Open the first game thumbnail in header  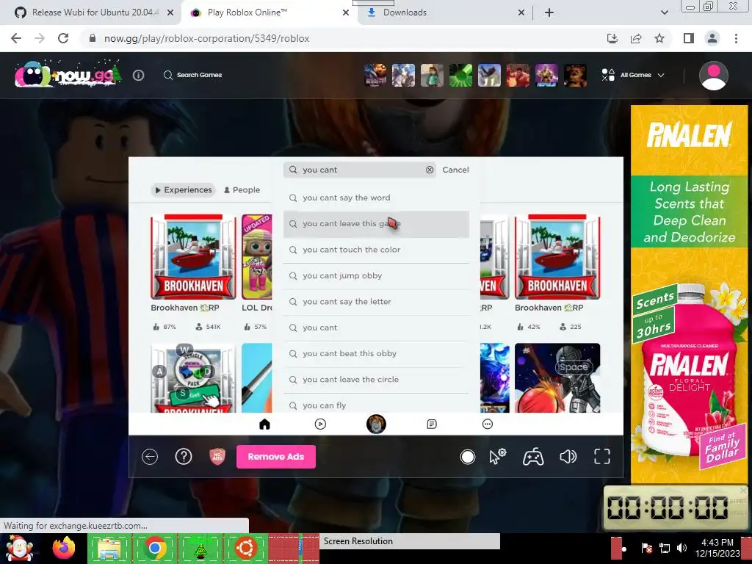pos(375,75)
